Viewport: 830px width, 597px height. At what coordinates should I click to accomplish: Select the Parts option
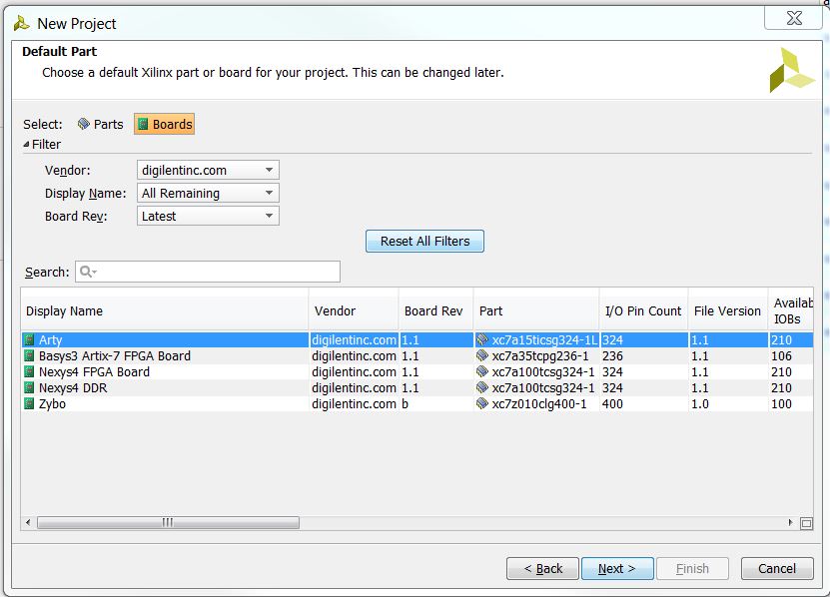click(x=101, y=125)
